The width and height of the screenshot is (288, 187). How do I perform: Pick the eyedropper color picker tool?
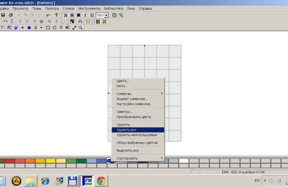pos(74,28)
